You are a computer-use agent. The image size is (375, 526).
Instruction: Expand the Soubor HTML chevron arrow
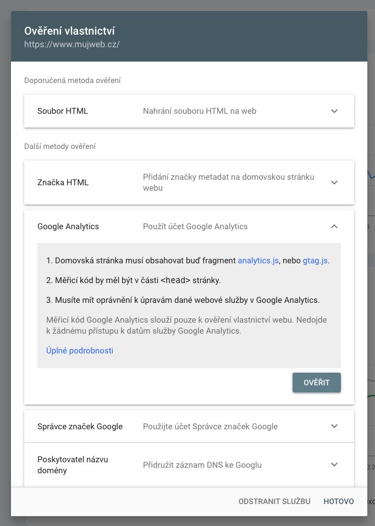pyautogui.click(x=334, y=111)
